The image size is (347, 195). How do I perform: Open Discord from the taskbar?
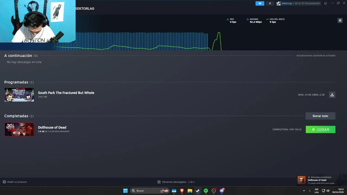click(222, 191)
